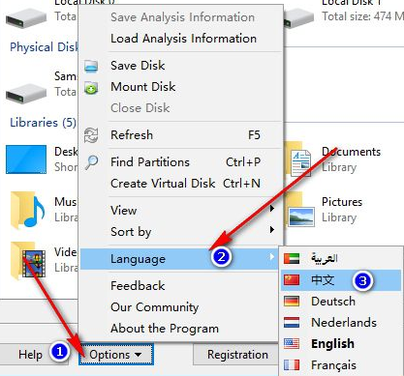Click 'Total size: 474 M' text

(x=363, y=16)
